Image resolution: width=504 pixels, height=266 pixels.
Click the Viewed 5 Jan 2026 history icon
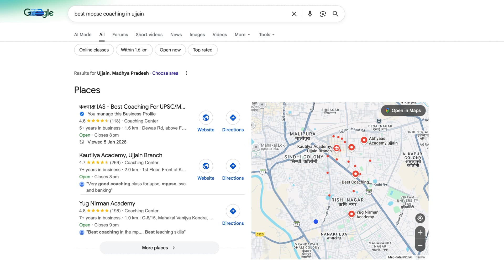[82, 142]
